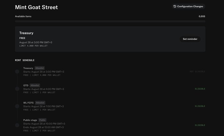Click GTD row FREE | LIMIT 1 PER WALLET
This screenshot has width=224, height=136.
[39, 93]
